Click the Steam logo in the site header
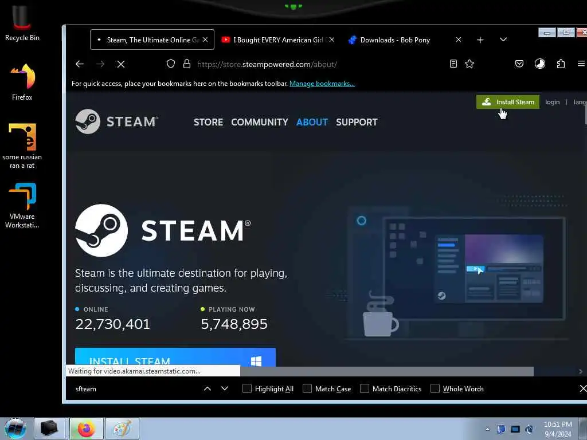The width and height of the screenshot is (587, 440). pos(116,121)
